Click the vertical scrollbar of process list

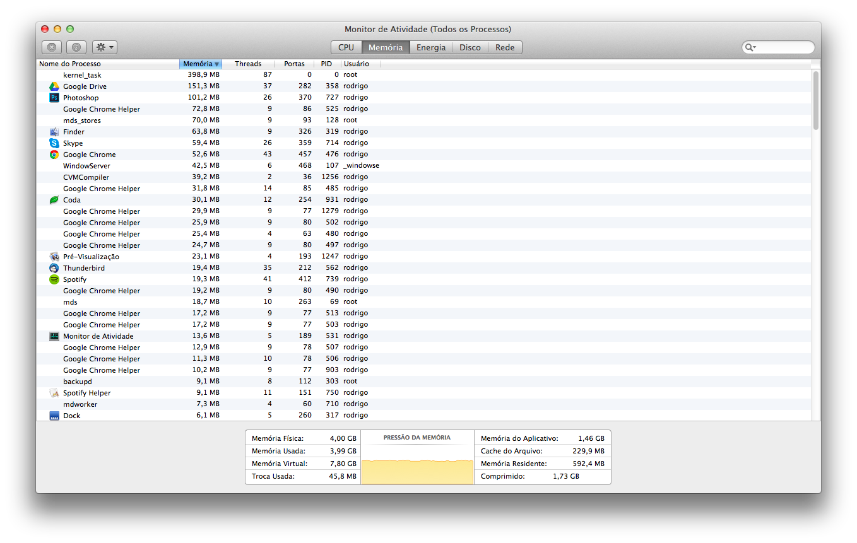tap(816, 101)
